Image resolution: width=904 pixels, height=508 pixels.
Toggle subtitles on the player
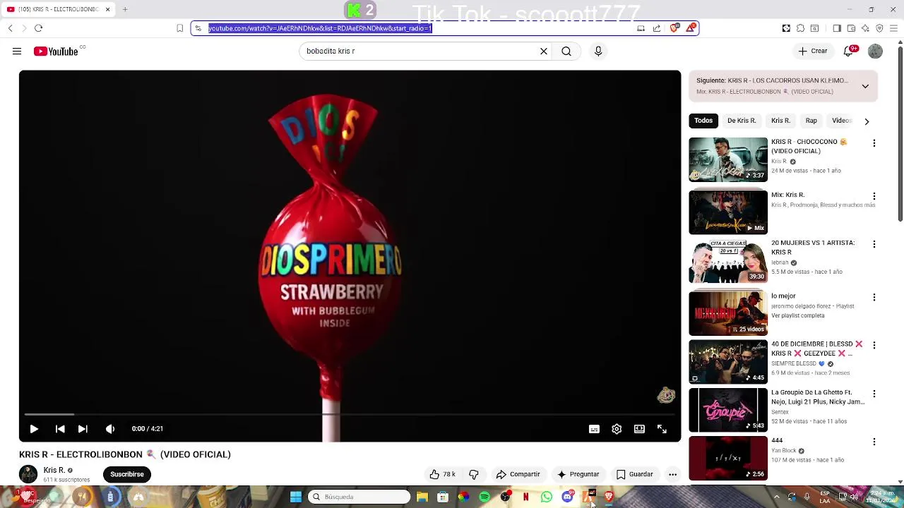pos(594,429)
